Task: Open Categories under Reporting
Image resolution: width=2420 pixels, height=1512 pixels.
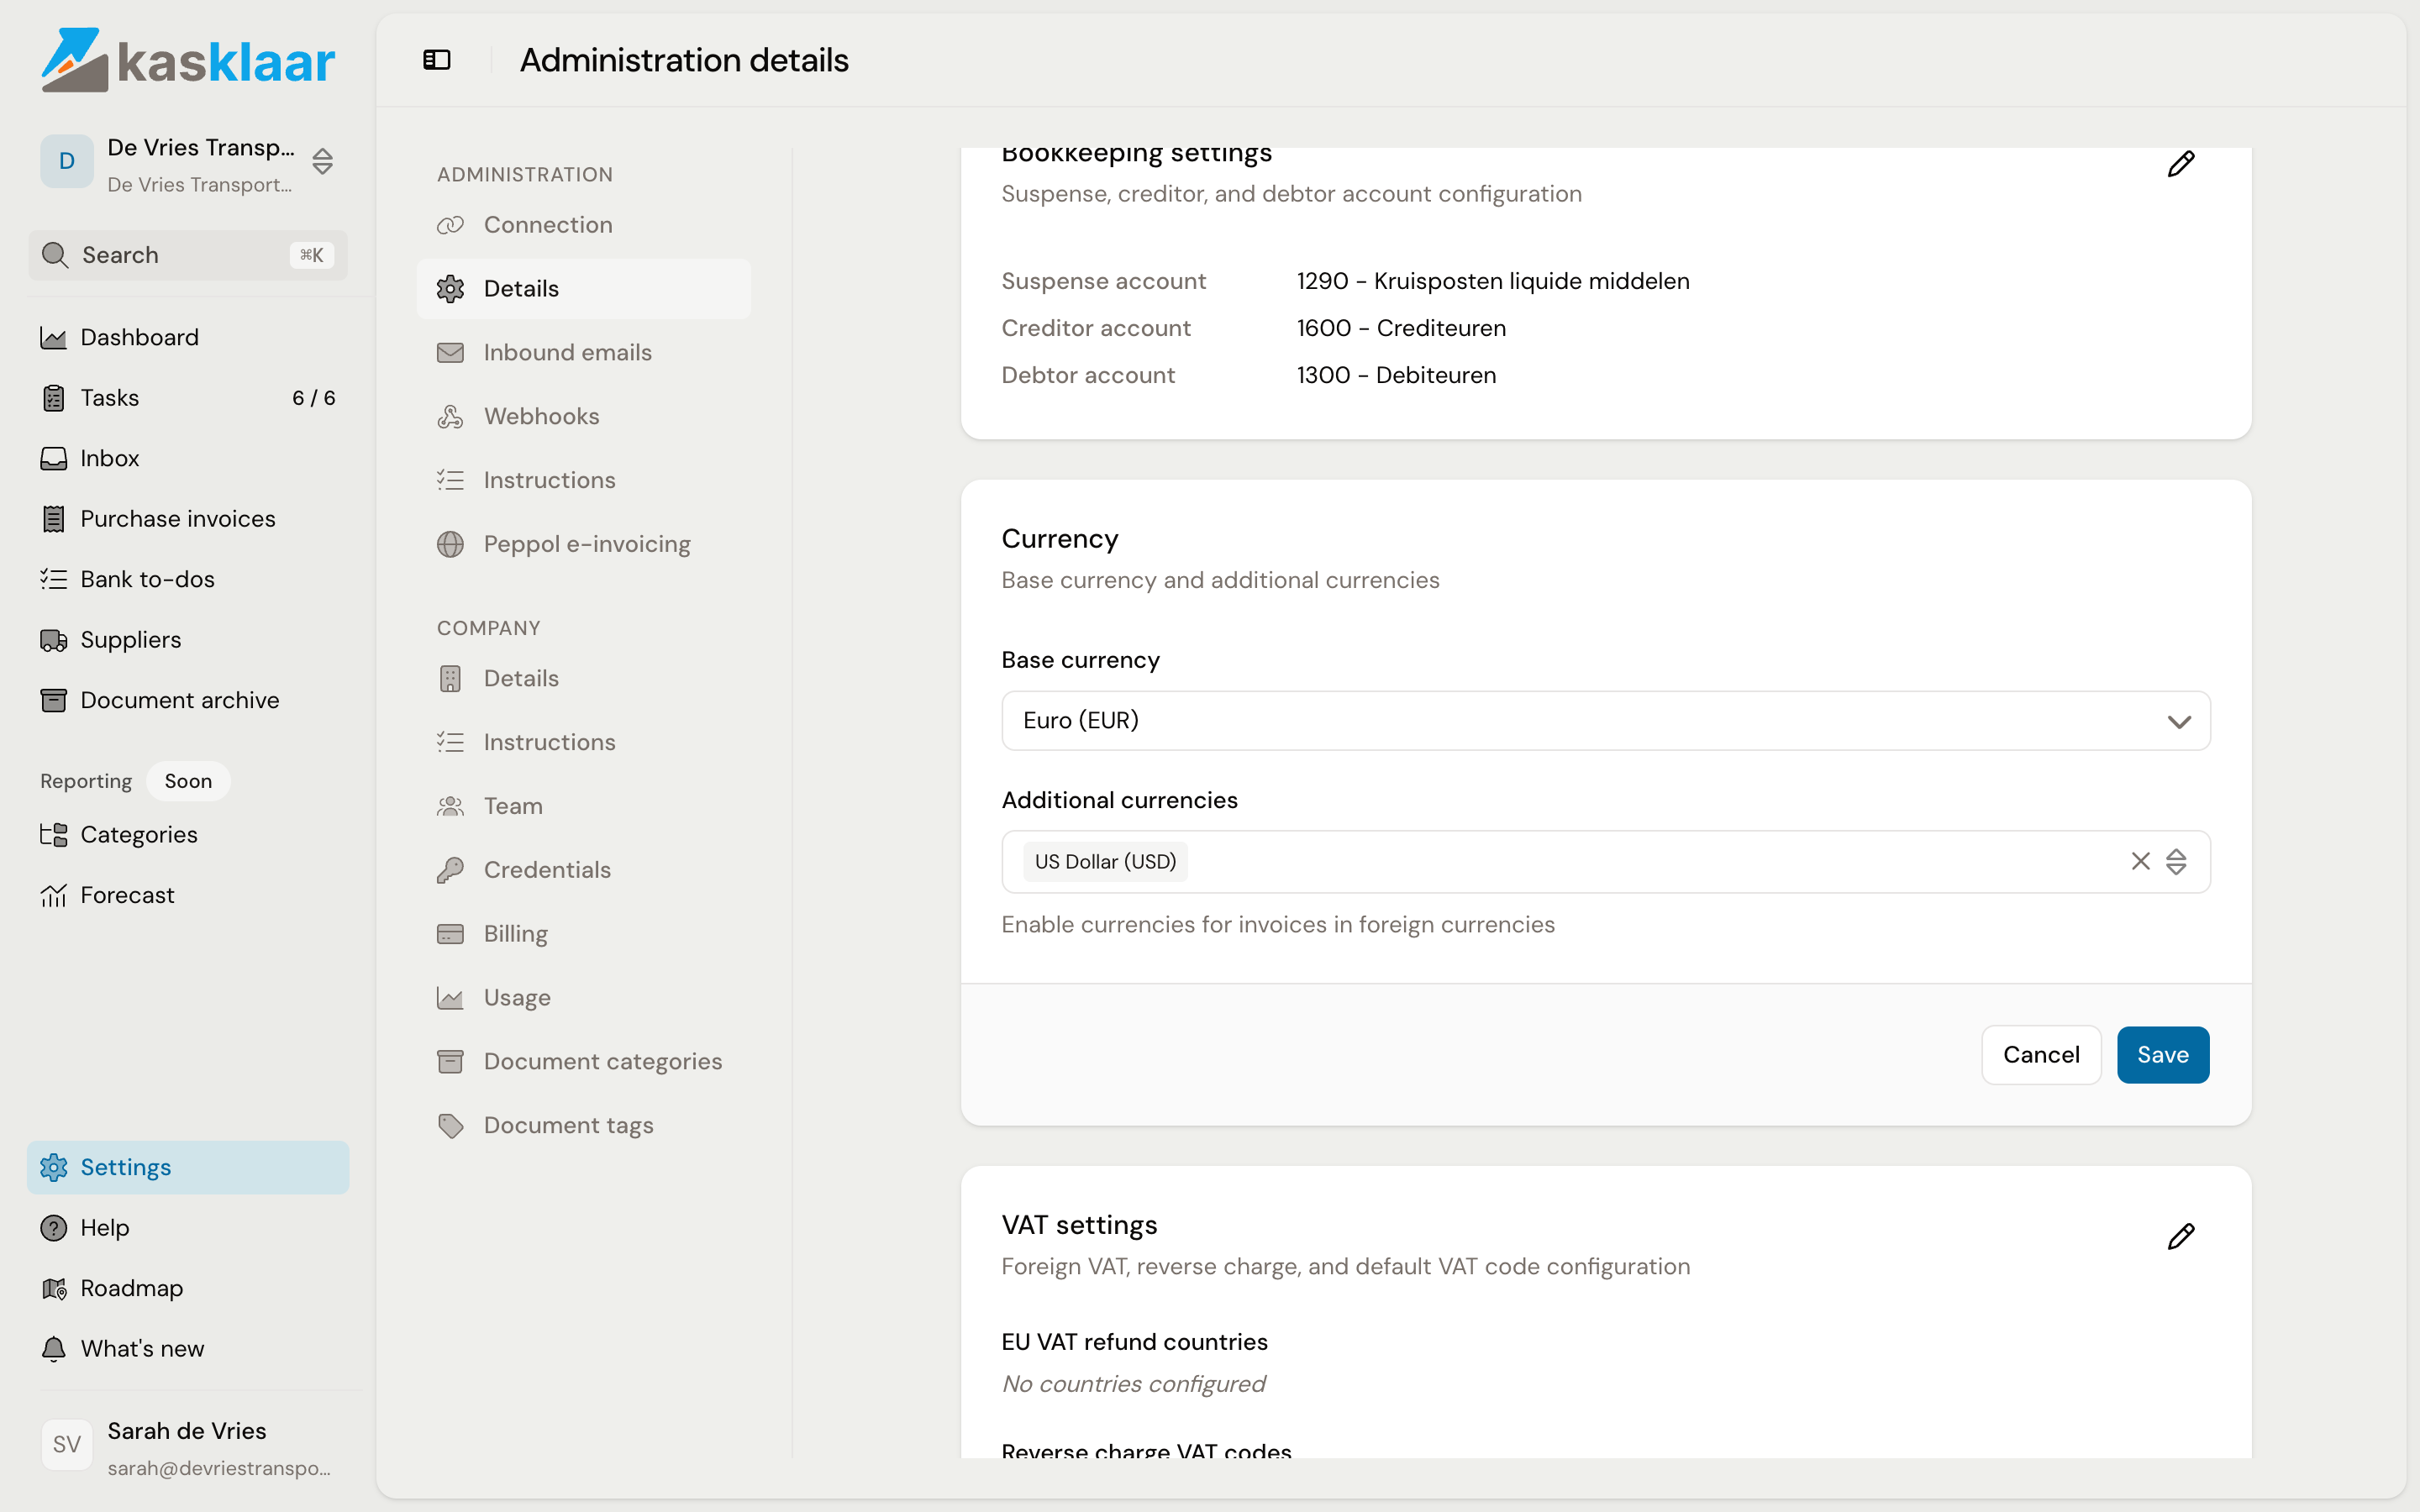Action: click(188, 835)
